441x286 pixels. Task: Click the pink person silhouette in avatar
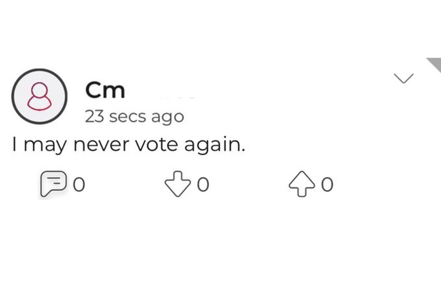point(40,96)
